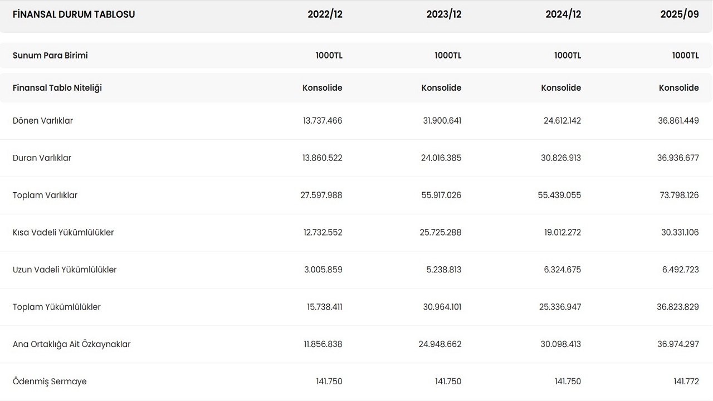Select the Dönen Varlıklar row label

point(43,121)
